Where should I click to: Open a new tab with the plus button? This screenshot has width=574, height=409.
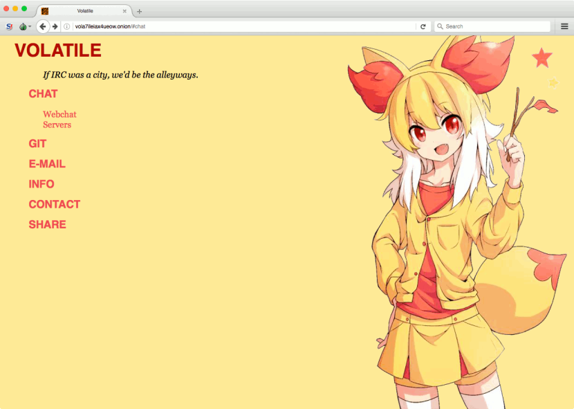click(139, 11)
